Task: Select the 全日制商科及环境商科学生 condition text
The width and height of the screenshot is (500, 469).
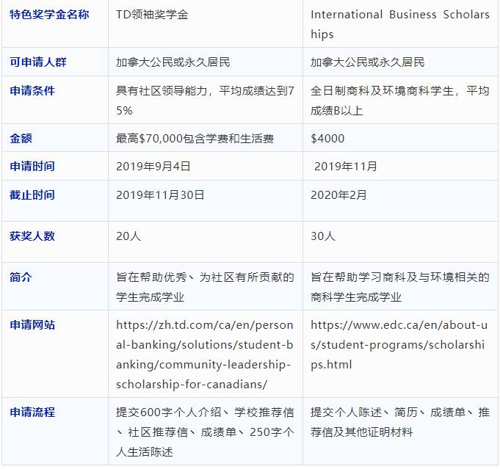Action: (399, 101)
